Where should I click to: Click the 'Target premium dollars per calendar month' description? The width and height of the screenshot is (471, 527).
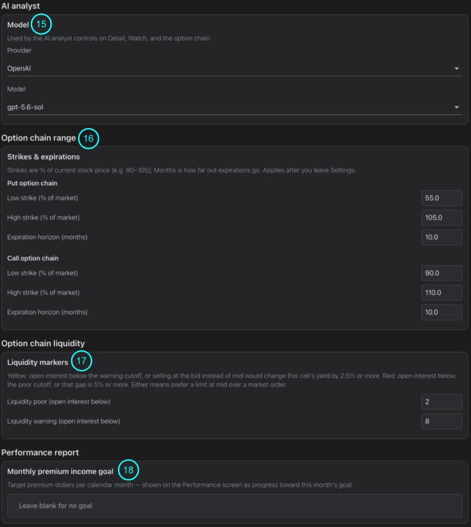[180, 485]
